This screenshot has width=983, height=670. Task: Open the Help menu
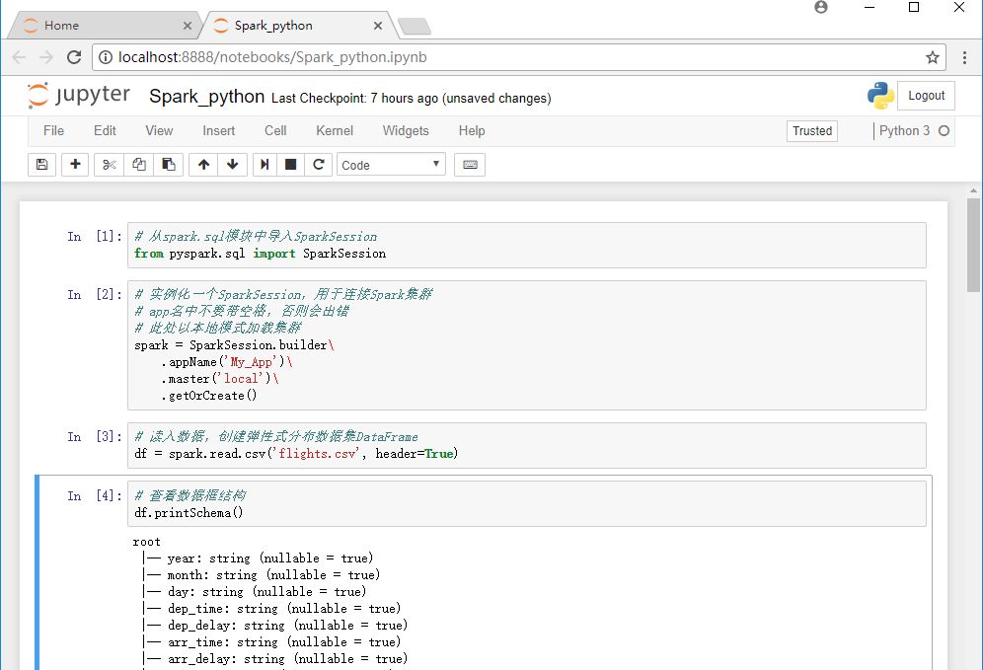coord(472,130)
